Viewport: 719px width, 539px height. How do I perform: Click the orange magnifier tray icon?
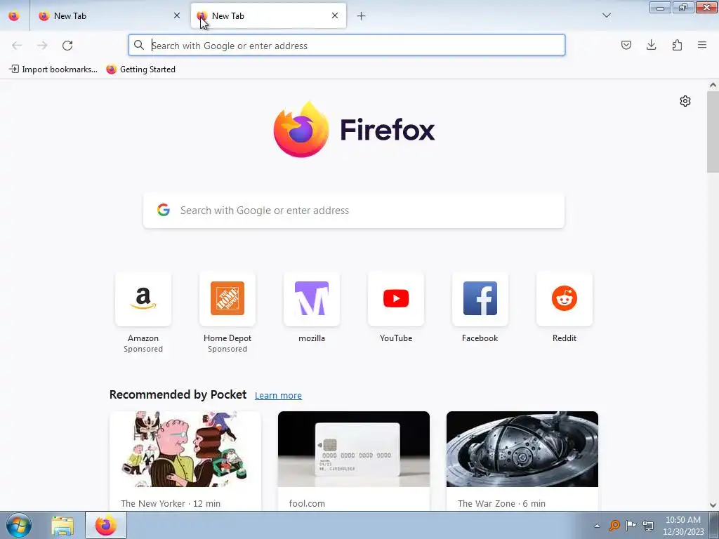coord(614,525)
